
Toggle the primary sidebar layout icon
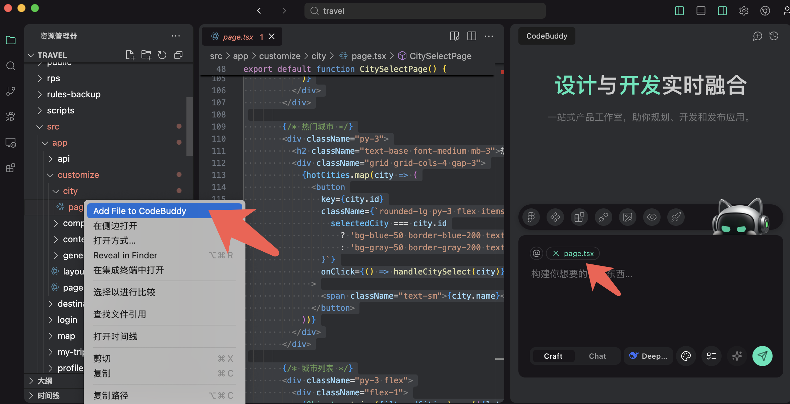pos(679,11)
